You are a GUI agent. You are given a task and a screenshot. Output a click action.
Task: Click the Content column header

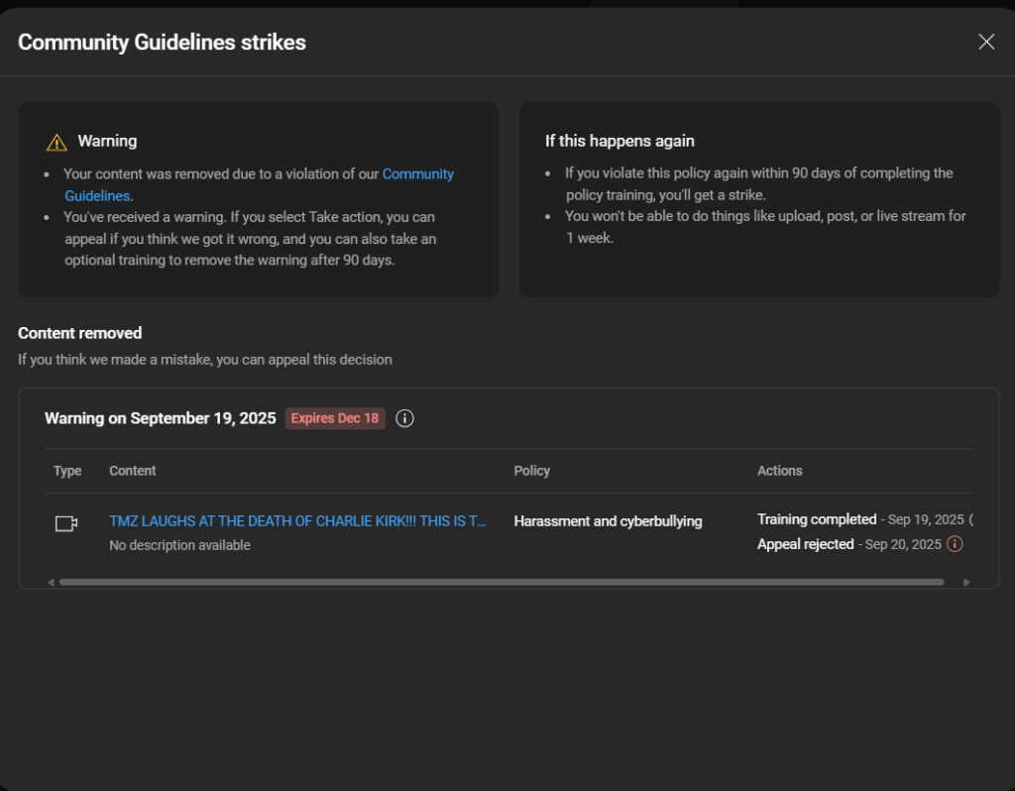[133, 471]
